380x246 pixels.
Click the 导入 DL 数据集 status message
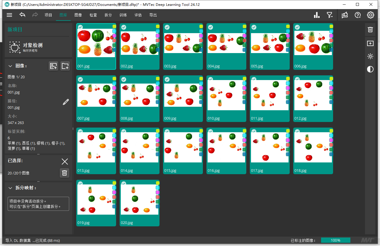click(x=33, y=240)
